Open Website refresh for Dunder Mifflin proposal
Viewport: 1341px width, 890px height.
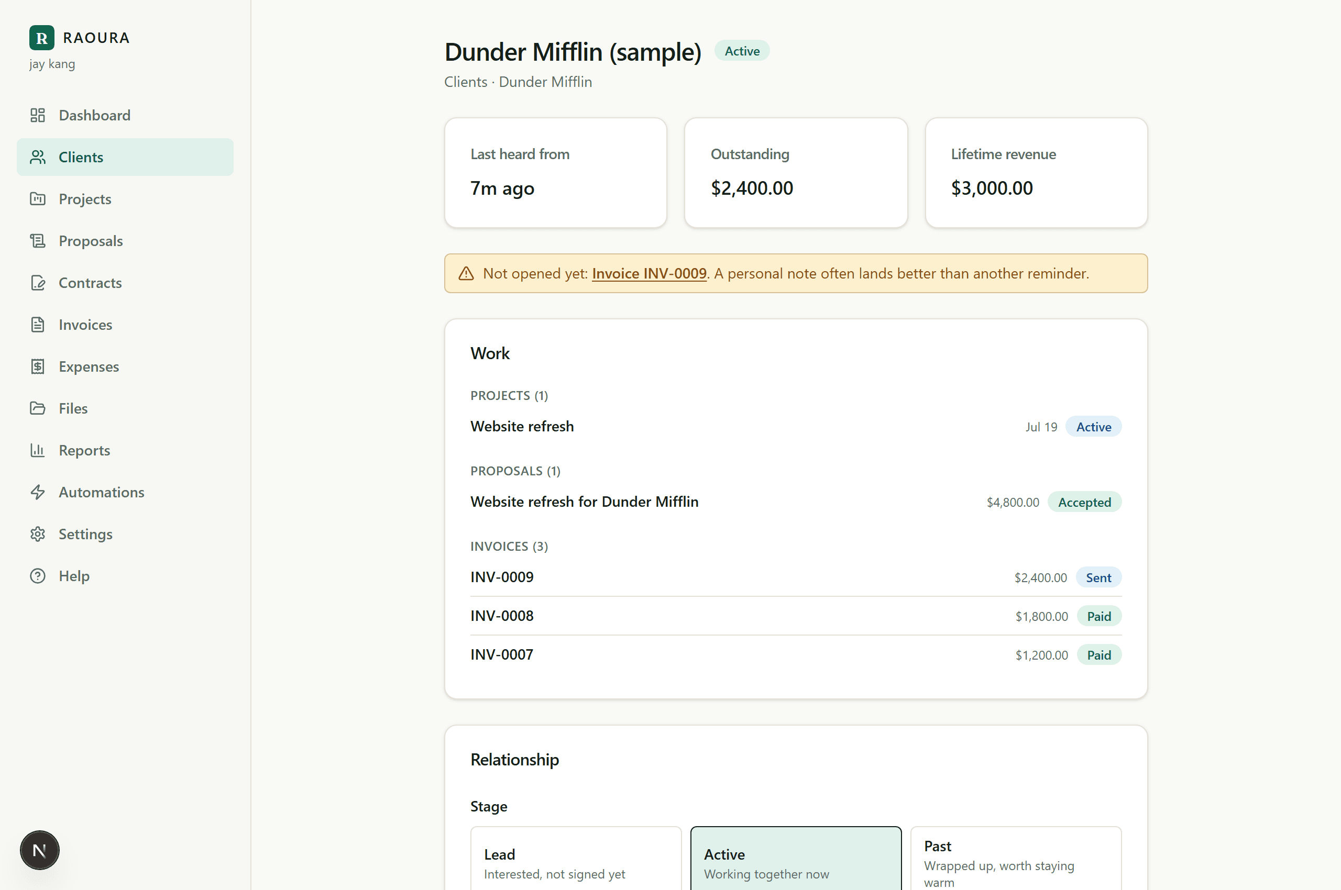pos(796,503)
